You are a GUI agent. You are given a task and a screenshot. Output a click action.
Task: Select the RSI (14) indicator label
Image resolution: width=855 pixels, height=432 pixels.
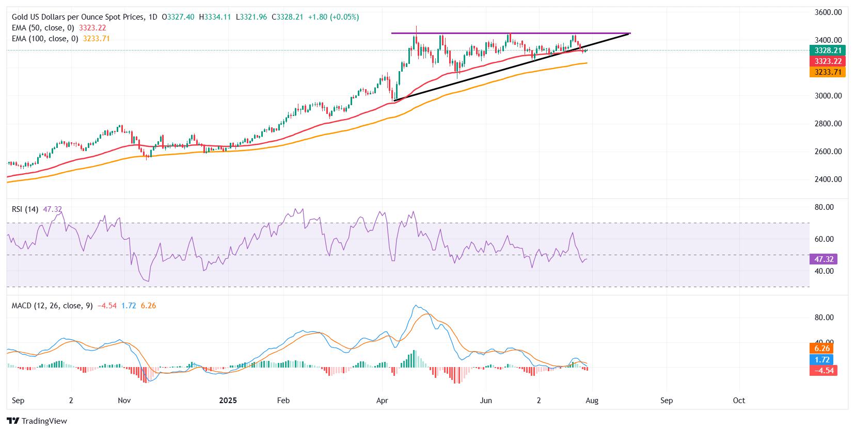click(26, 209)
